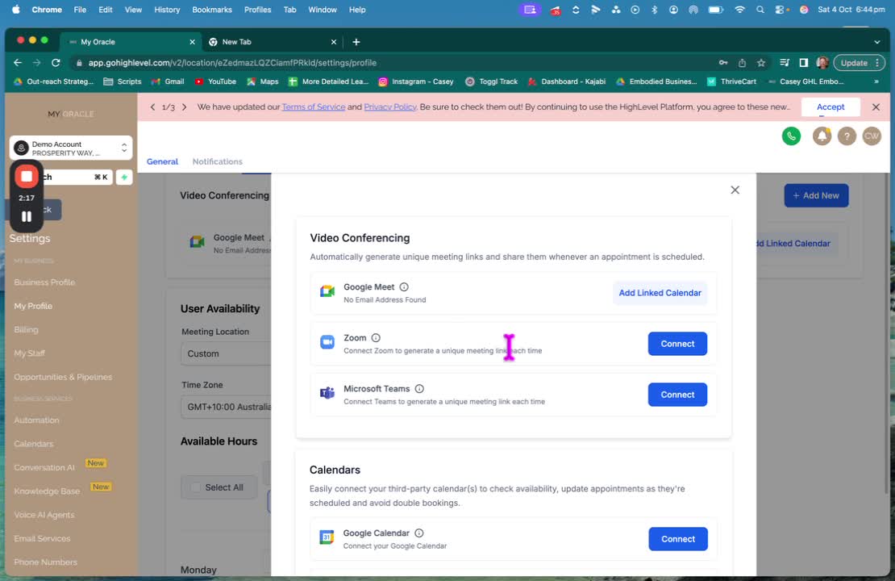
Task: Close the Video Conferencing modal
Action: pyautogui.click(x=735, y=190)
